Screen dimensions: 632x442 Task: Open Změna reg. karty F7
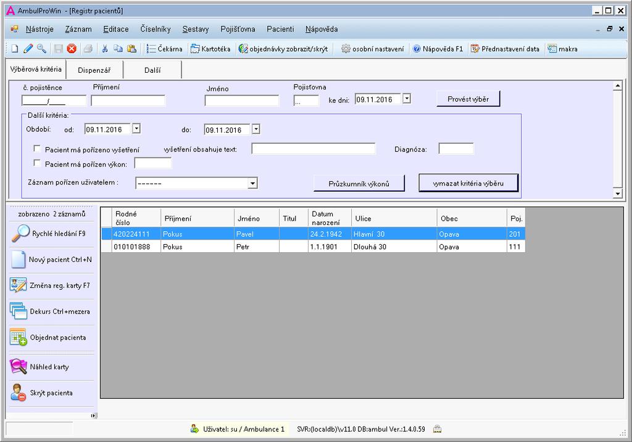click(51, 285)
